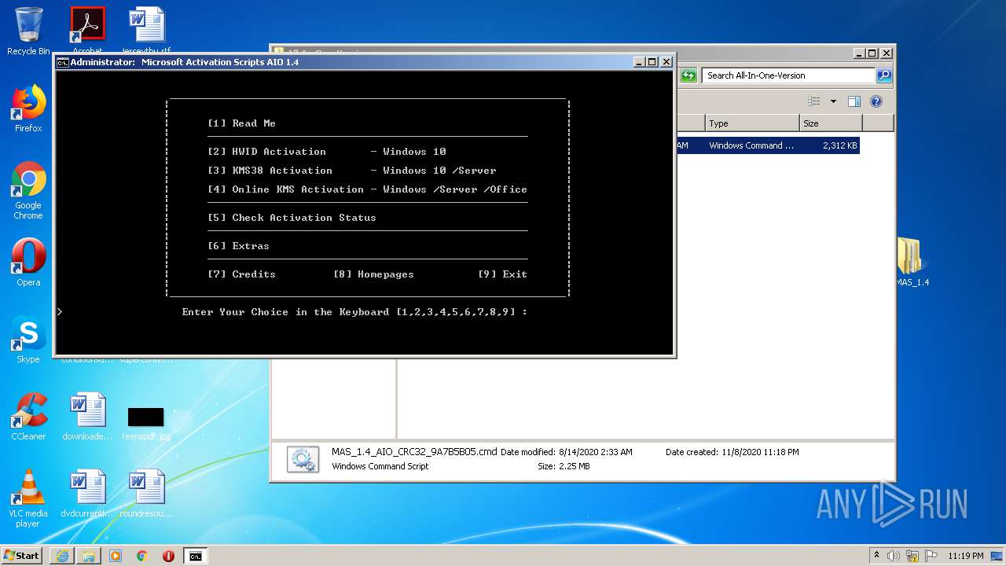Screen dimensions: 1006x566
Task: Select the teenspdf.jpg image file
Action: (x=146, y=423)
